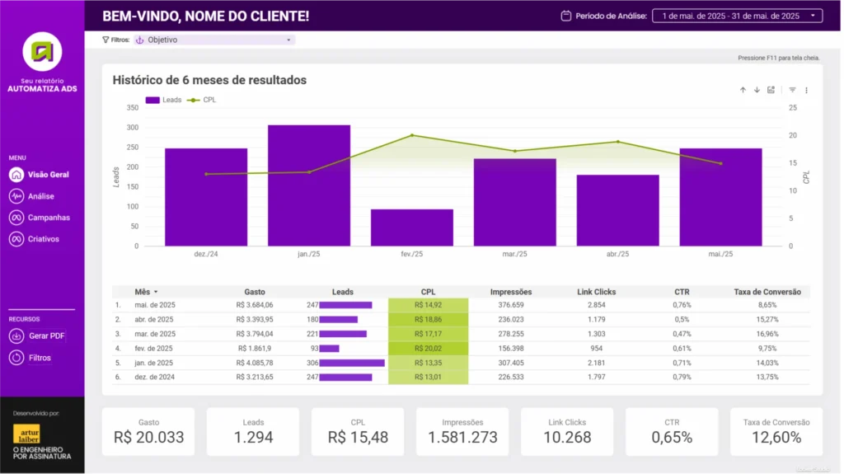This screenshot has width=844, height=474.
Task: Click the 376.659 impressions value
Action: click(x=511, y=305)
